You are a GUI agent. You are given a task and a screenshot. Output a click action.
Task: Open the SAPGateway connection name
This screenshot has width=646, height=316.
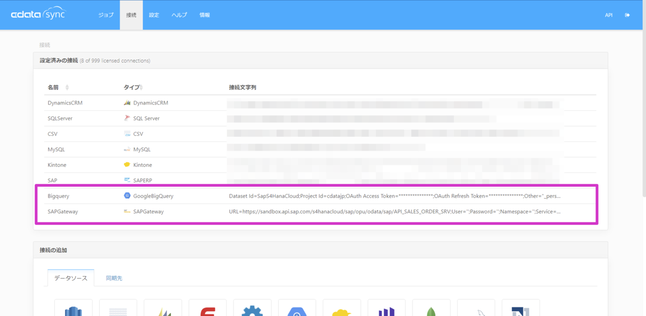tap(62, 212)
